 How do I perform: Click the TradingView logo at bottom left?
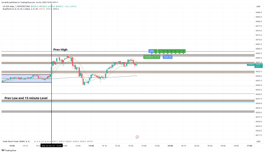(9, 150)
